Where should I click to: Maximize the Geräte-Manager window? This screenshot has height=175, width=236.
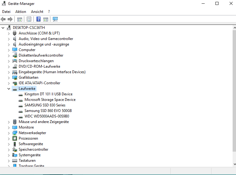(x=217, y=3)
